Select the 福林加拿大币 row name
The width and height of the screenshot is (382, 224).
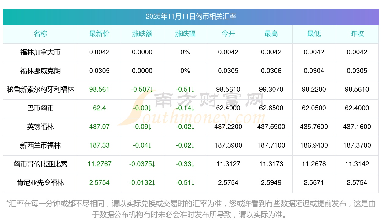click(x=40, y=52)
